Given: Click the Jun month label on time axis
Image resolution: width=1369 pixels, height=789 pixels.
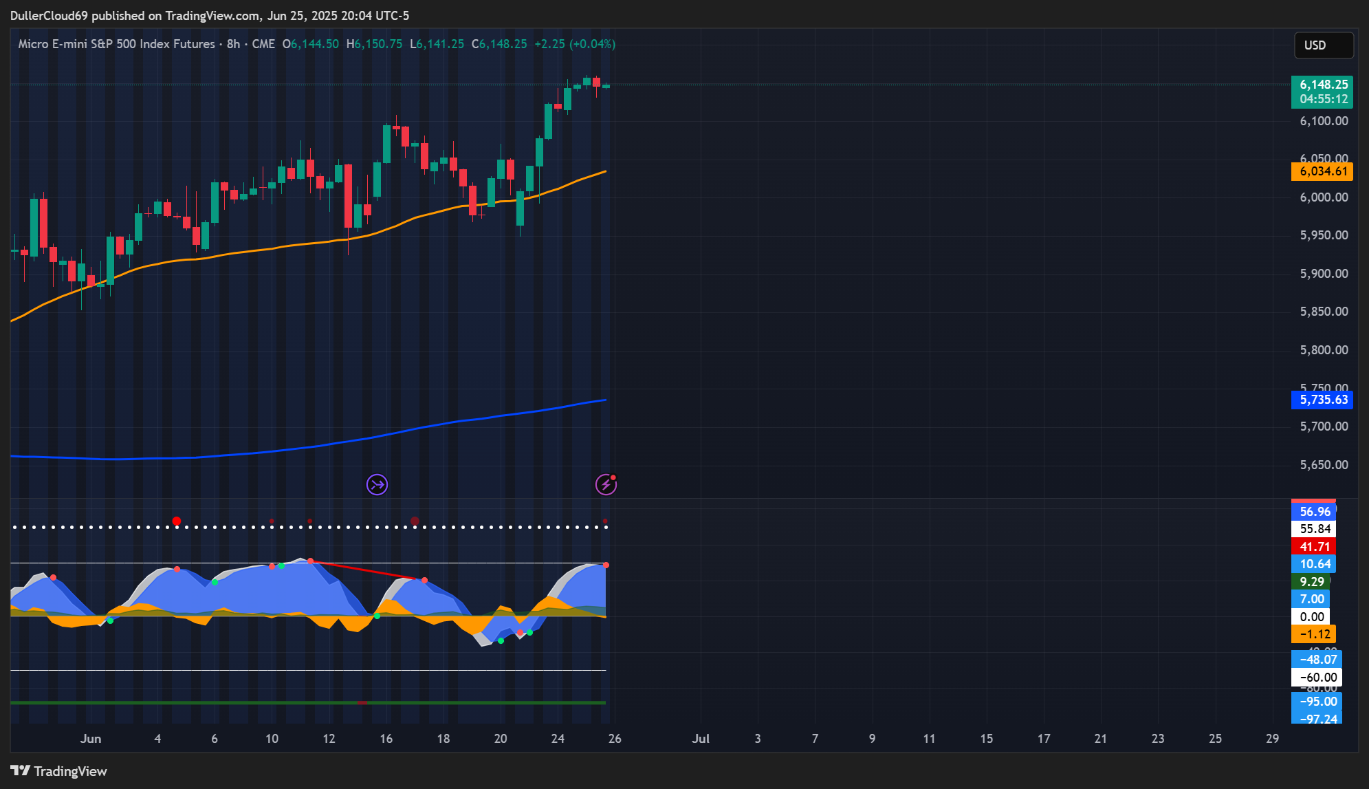Looking at the screenshot, I should click(91, 739).
